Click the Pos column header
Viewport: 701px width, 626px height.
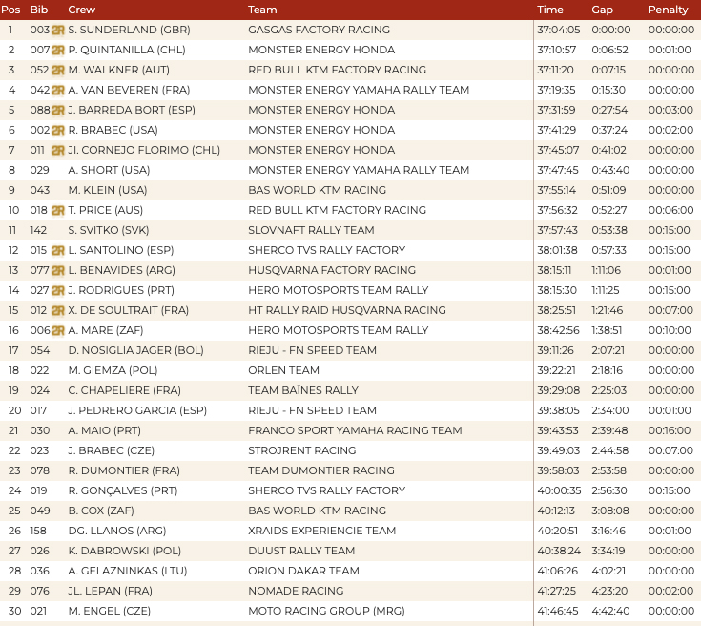[x=10, y=10]
